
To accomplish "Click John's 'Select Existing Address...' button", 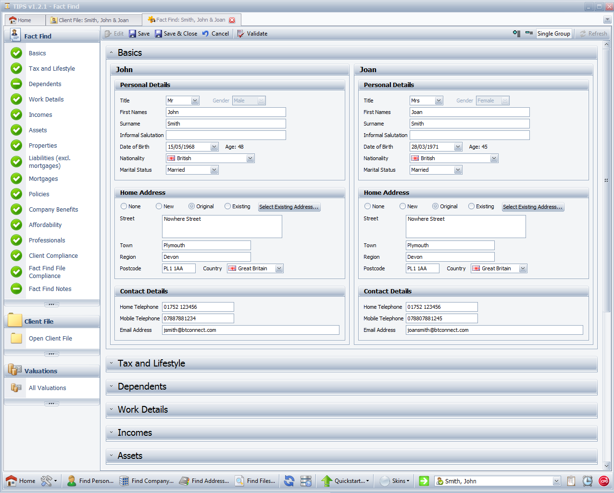I will tap(289, 207).
